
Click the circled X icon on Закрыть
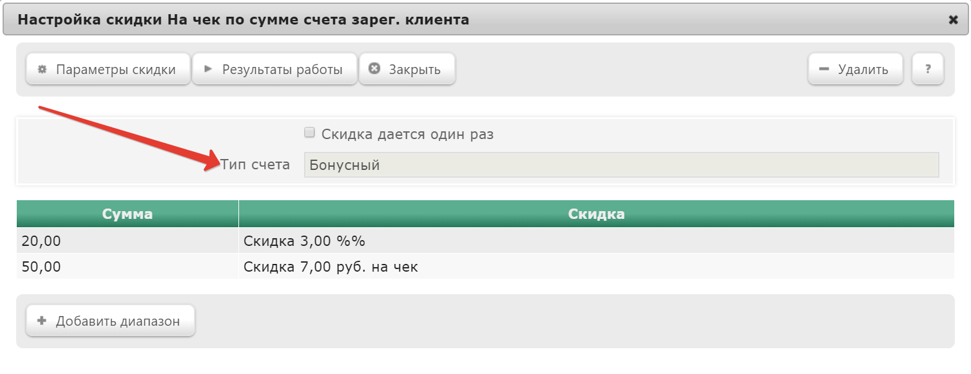pos(374,69)
